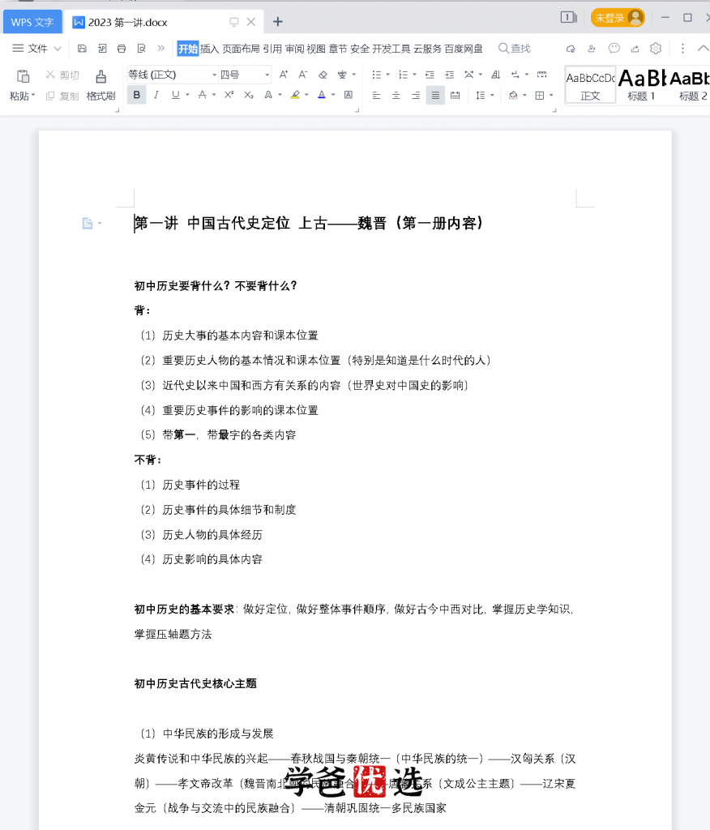Toggle Italic formatting
The image size is (710, 830).
(156, 95)
